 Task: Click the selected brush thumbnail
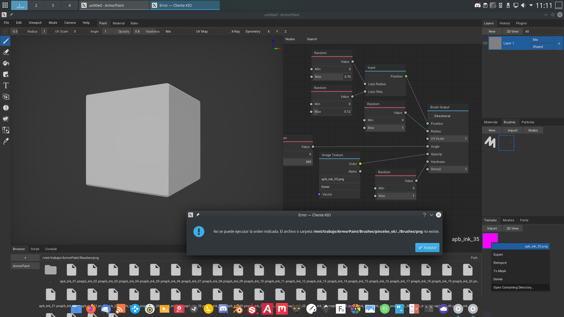(x=506, y=143)
